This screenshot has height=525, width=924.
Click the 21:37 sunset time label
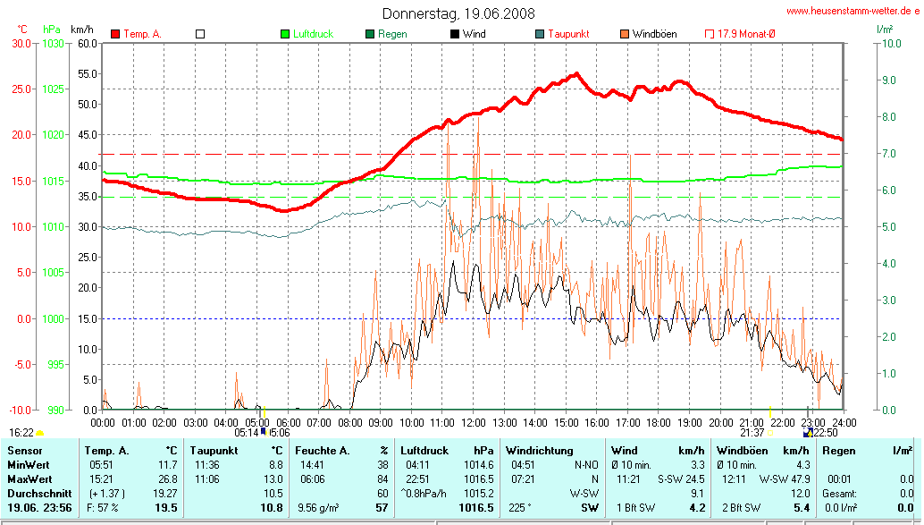(x=752, y=433)
